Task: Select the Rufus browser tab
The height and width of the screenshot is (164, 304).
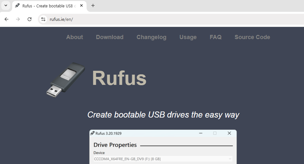Action: (x=48, y=6)
